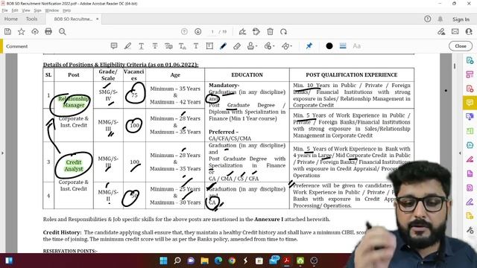Image resolution: width=477 pixels, height=268 pixels.
Task: Open the File menu
Action: pos(4,10)
